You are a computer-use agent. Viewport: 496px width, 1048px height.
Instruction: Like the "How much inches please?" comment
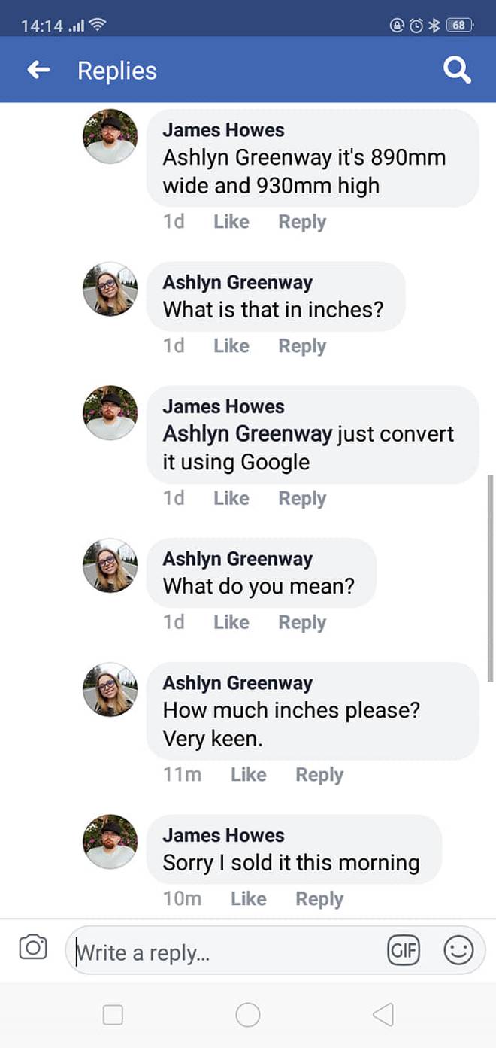(x=248, y=775)
